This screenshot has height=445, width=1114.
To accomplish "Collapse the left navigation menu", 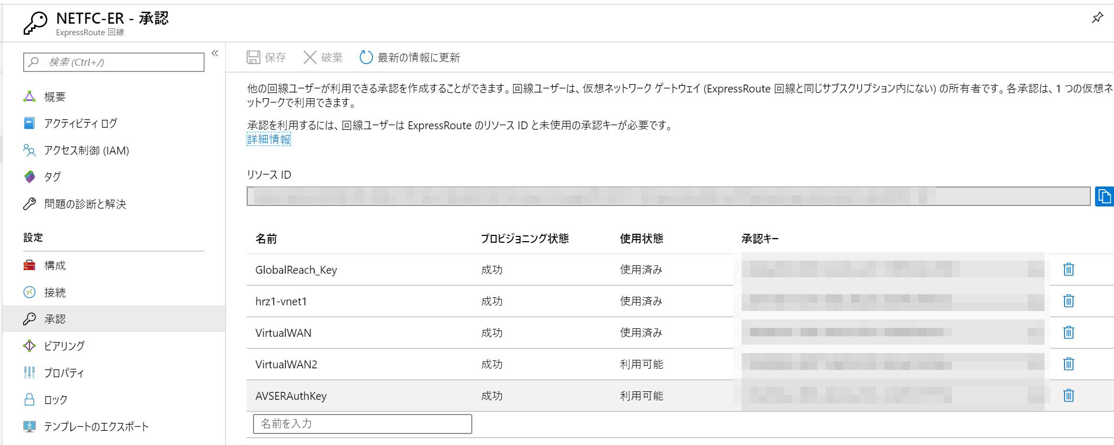I will coord(215,53).
